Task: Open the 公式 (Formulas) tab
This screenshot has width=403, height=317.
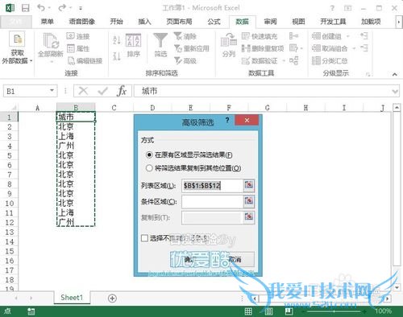Action: tap(214, 22)
